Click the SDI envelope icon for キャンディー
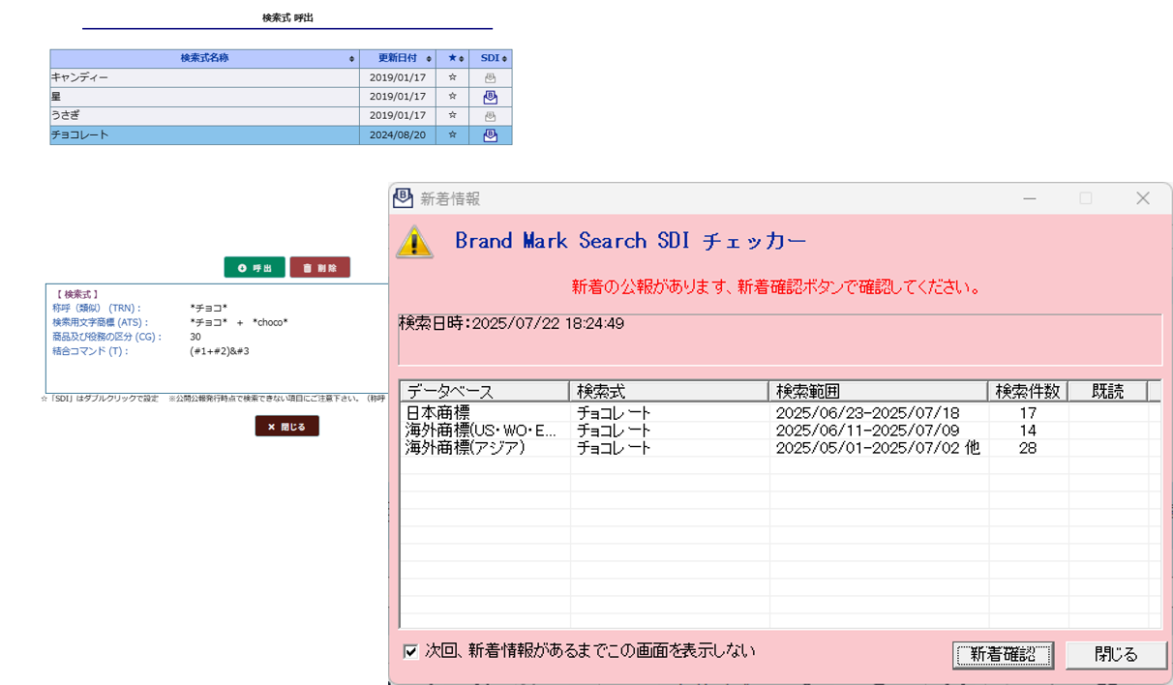The height and width of the screenshot is (685, 1173). [490, 78]
